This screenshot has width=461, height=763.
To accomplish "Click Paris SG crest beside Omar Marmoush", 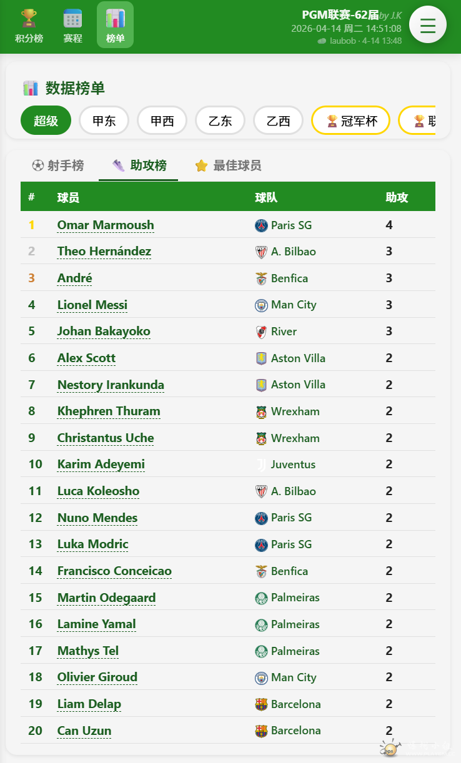I will 261,225.
